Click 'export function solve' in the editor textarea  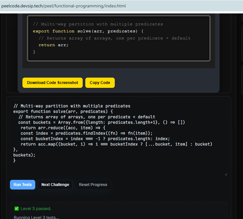(63, 112)
